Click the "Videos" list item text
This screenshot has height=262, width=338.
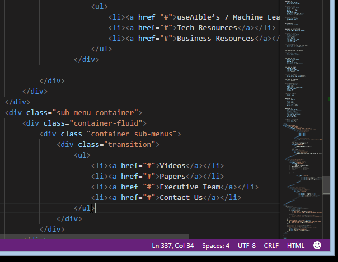[x=173, y=166]
